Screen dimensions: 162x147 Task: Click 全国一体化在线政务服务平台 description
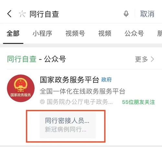tap(83, 91)
